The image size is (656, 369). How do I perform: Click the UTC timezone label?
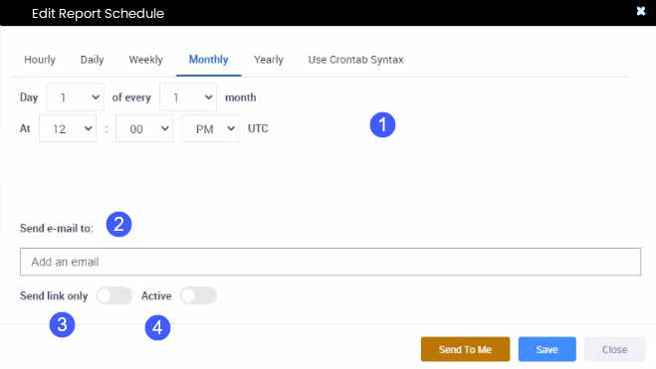coord(258,128)
